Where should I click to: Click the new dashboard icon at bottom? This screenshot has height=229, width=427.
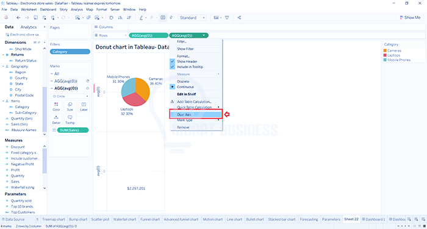point(416,219)
